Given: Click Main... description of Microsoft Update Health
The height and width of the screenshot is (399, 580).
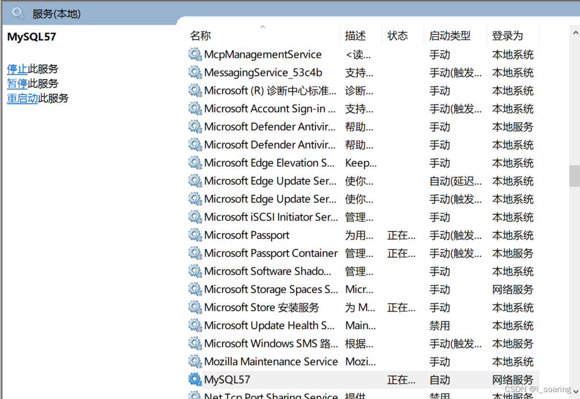Looking at the screenshot, I should point(360,326).
